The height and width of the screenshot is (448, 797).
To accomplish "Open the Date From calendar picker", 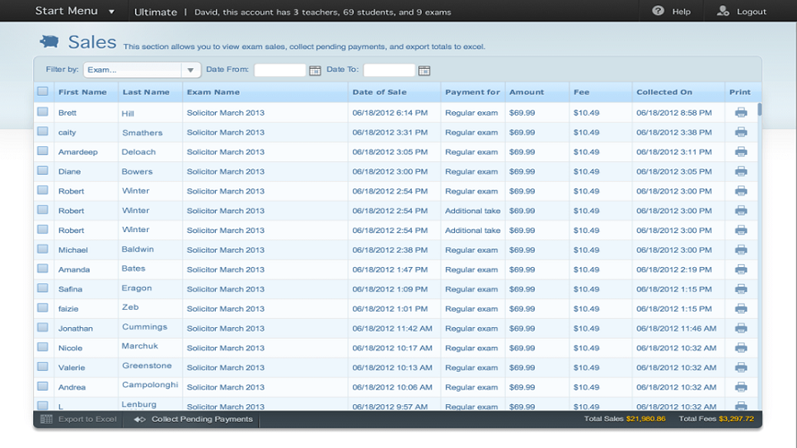I will (x=314, y=70).
